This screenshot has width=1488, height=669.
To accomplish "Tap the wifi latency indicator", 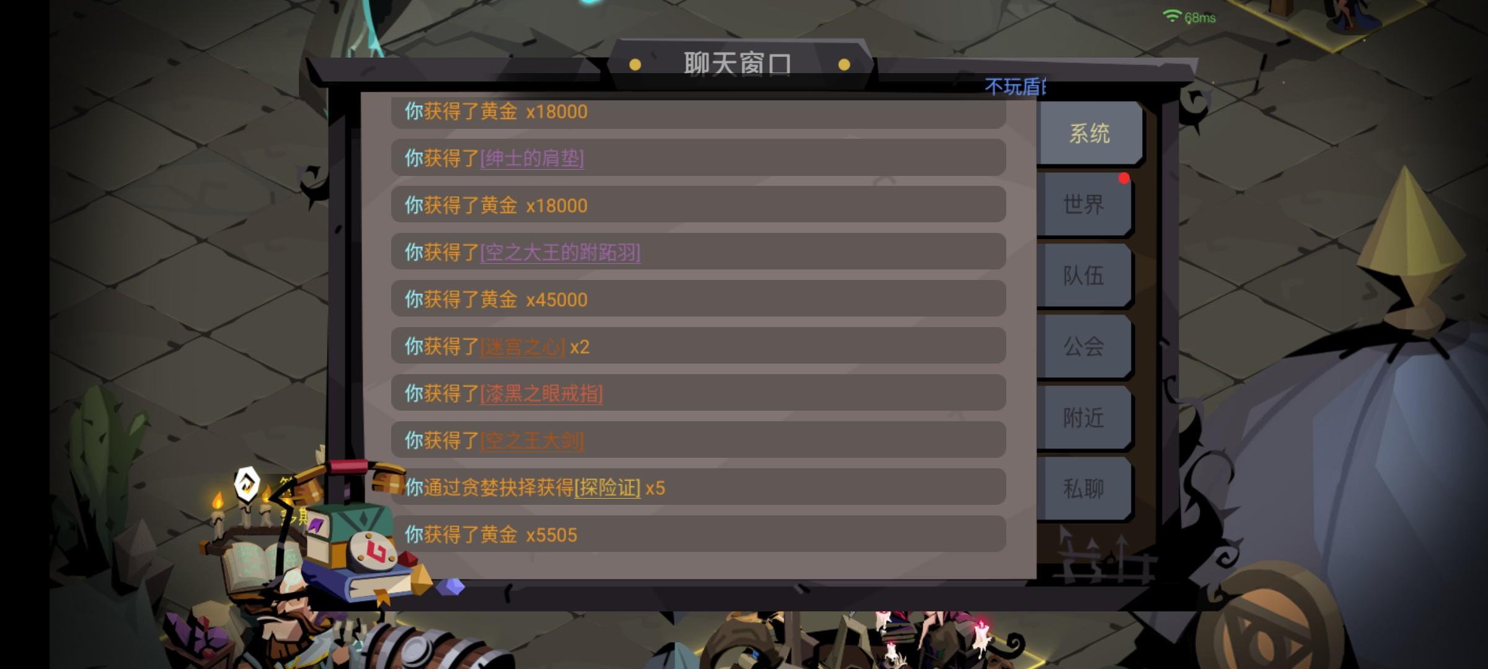I will pos(1189,17).
